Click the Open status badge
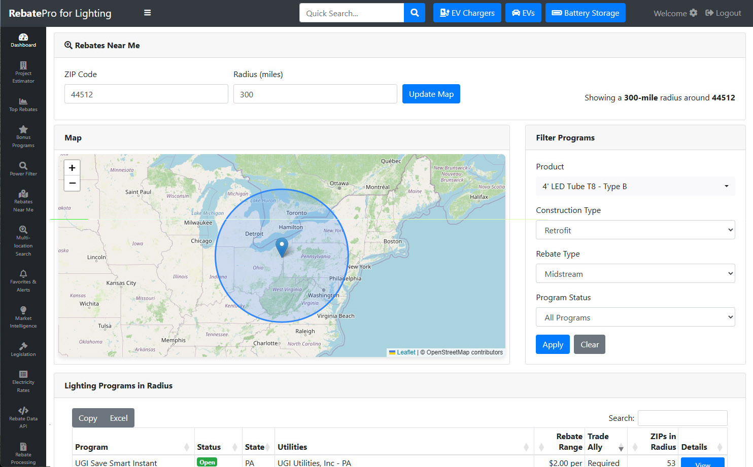 (x=207, y=462)
